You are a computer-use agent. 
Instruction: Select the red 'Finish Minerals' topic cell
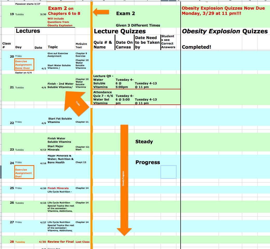58,188
